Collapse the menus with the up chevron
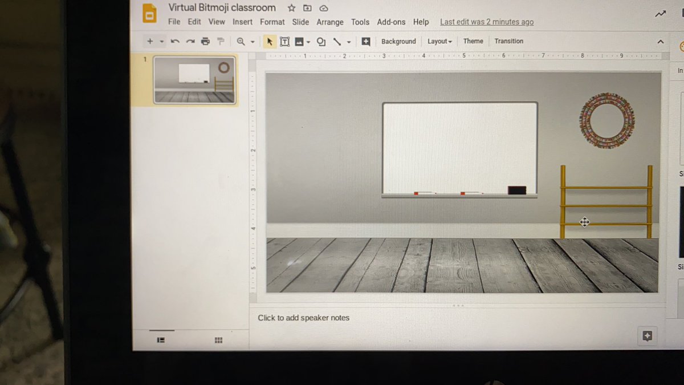684x385 pixels. [661, 42]
